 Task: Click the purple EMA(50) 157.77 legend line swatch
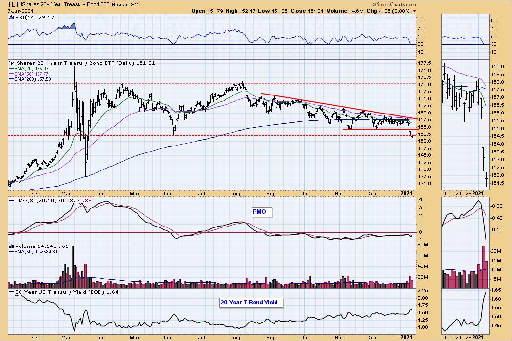pyautogui.click(x=11, y=74)
